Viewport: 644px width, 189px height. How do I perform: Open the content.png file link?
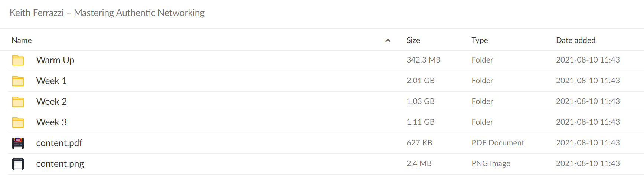click(60, 163)
